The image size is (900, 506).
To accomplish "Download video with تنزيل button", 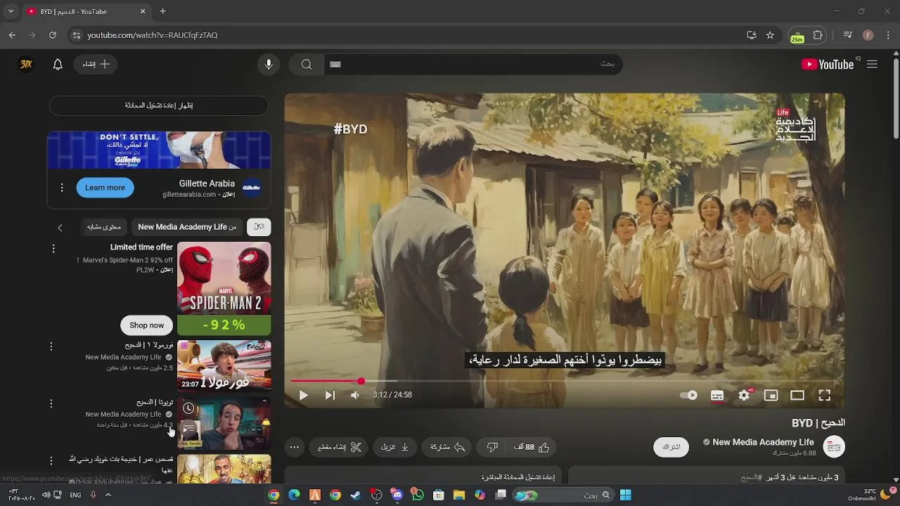I will tap(395, 447).
